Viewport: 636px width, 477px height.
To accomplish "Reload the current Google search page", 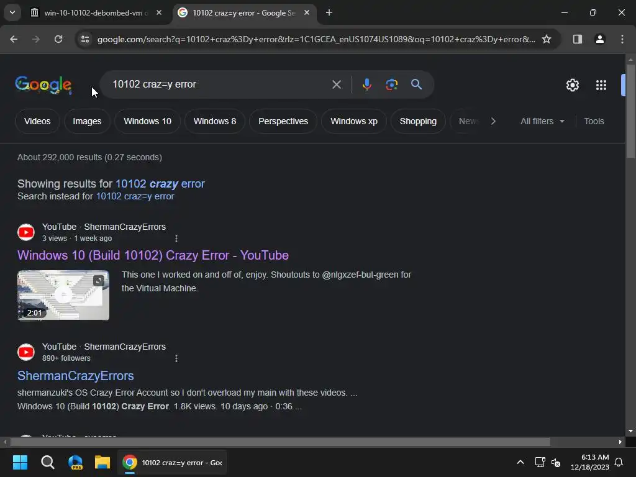I will point(58,39).
